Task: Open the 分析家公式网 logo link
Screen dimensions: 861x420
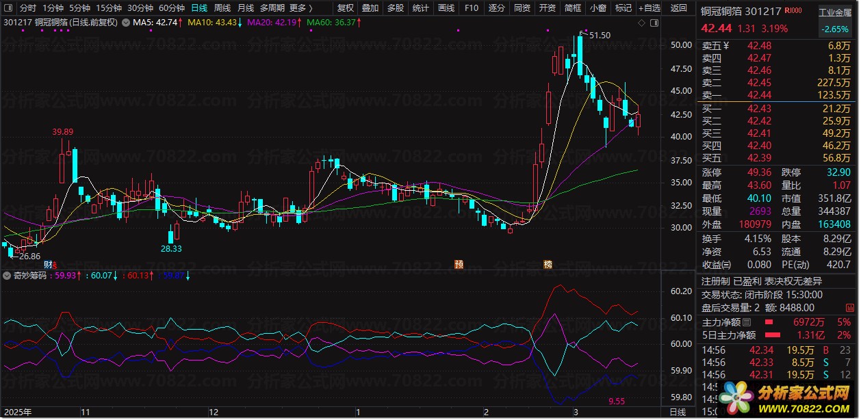Action: 787,398
